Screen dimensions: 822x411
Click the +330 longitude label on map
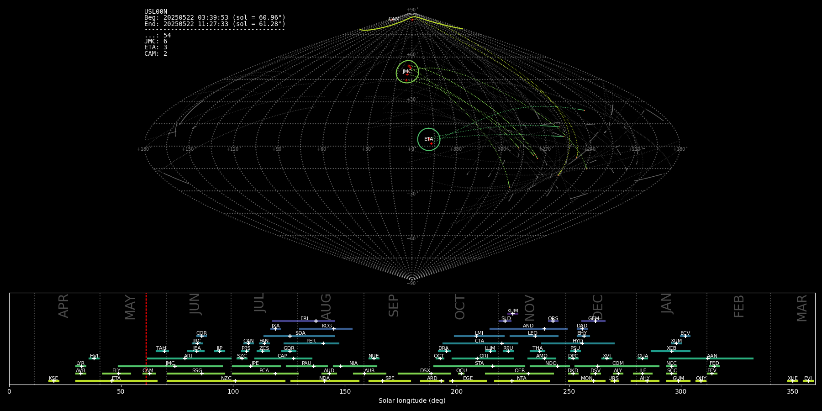(456, 149)
